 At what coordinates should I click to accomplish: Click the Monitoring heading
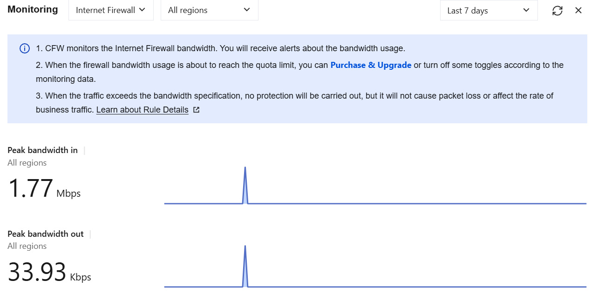click(33, 10)
